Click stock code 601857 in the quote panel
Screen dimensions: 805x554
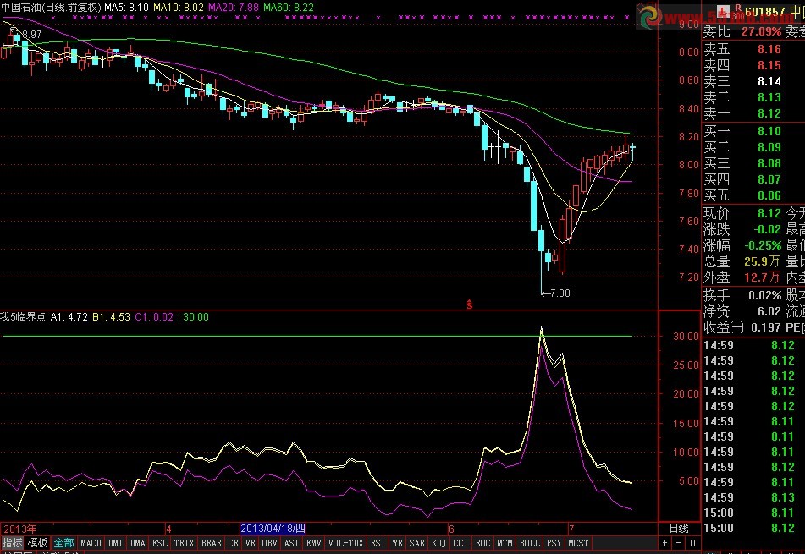[x=765, y=11]
